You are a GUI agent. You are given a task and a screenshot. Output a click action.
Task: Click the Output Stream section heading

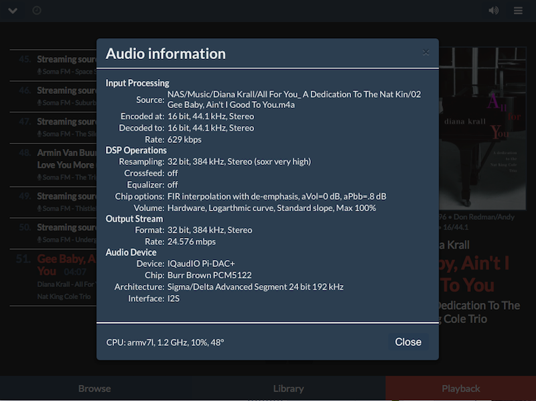135,219
